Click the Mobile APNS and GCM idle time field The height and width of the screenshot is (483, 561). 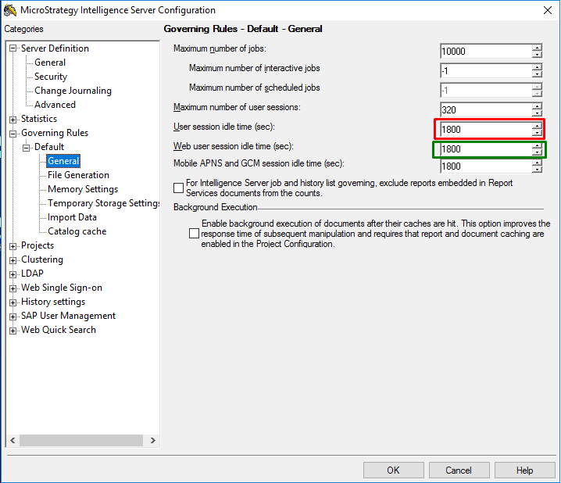point(486,166)
